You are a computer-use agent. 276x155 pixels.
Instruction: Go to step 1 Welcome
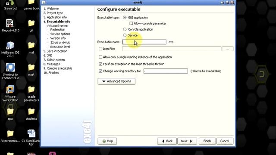click(x=51, y=9)
